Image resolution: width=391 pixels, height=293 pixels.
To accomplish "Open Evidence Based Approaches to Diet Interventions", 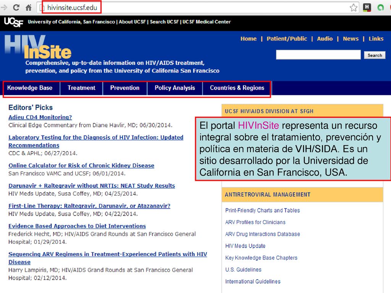I will (77, 226).
